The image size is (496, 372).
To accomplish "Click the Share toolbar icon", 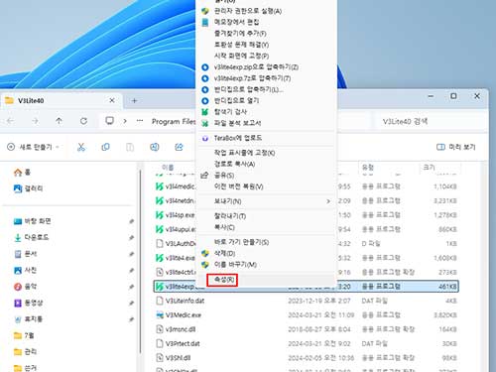I will (x=179, y=147).
